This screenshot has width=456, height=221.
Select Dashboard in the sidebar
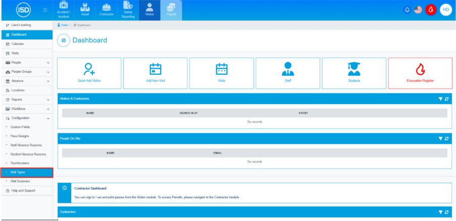coord(27,34)
